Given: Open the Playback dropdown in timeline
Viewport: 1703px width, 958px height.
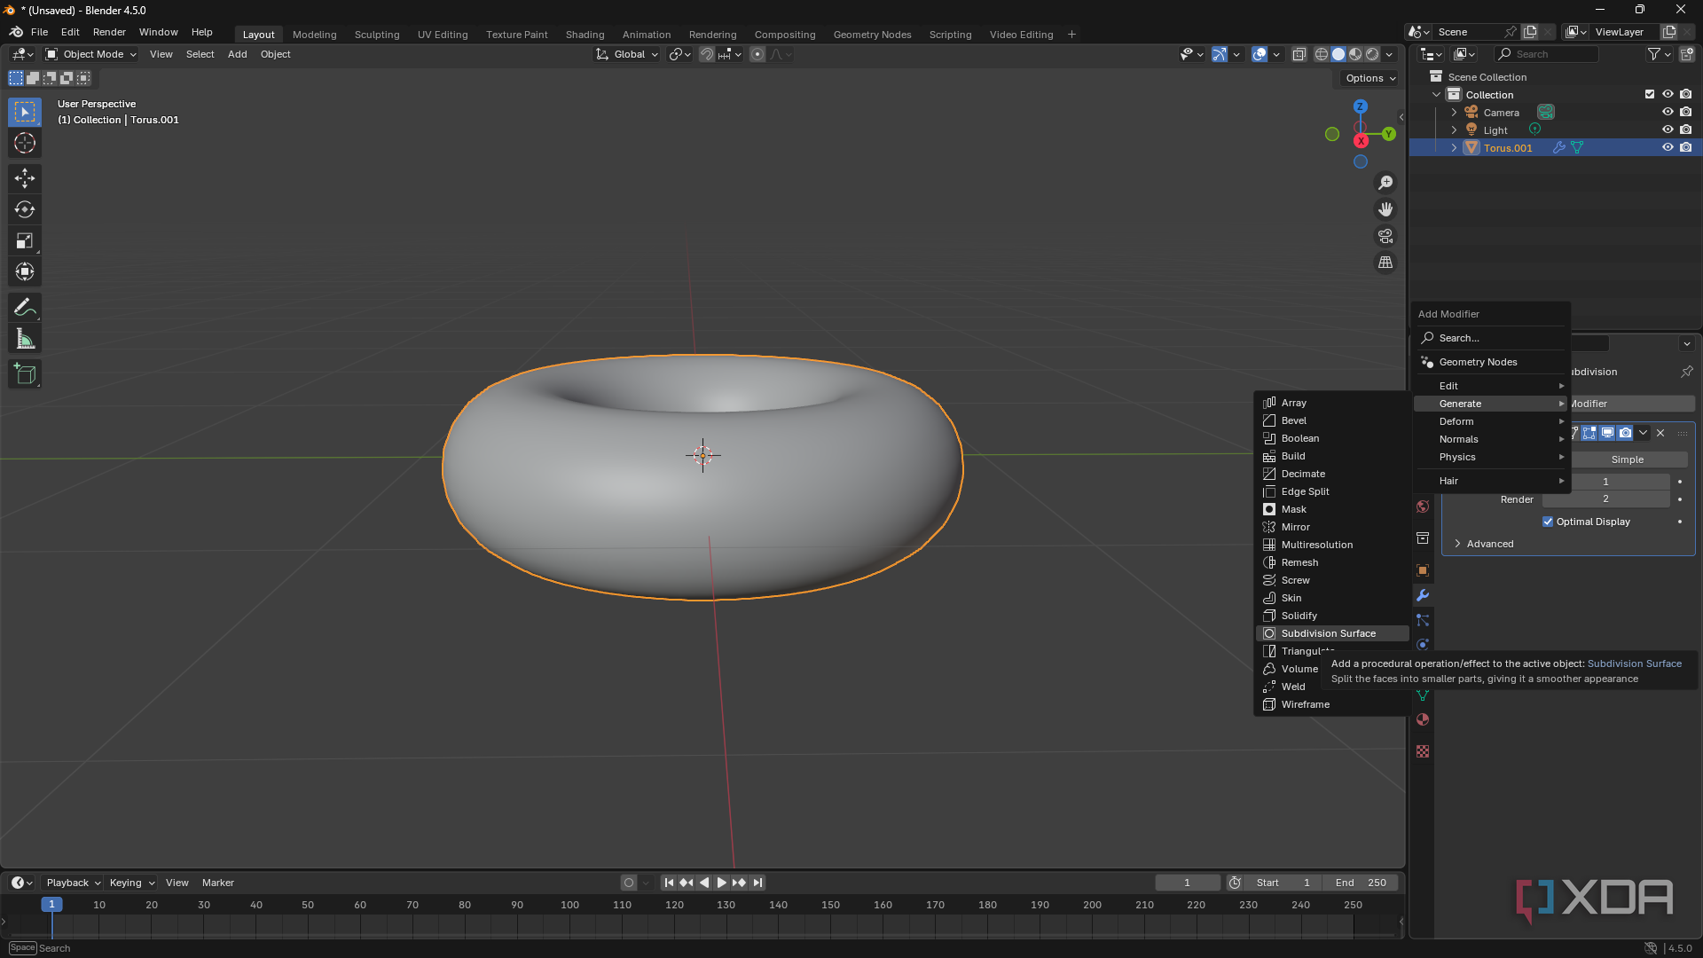Looking at the screenshot, I should [x=73, y=883].
